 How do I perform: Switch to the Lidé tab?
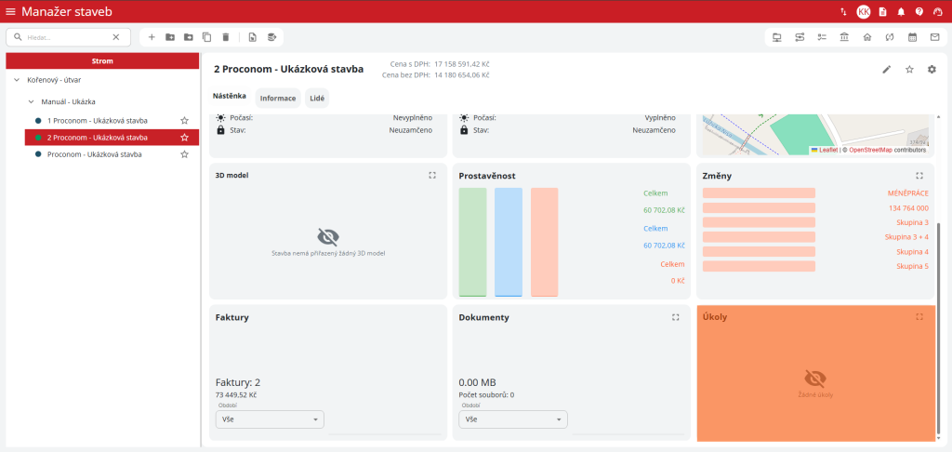317,98
